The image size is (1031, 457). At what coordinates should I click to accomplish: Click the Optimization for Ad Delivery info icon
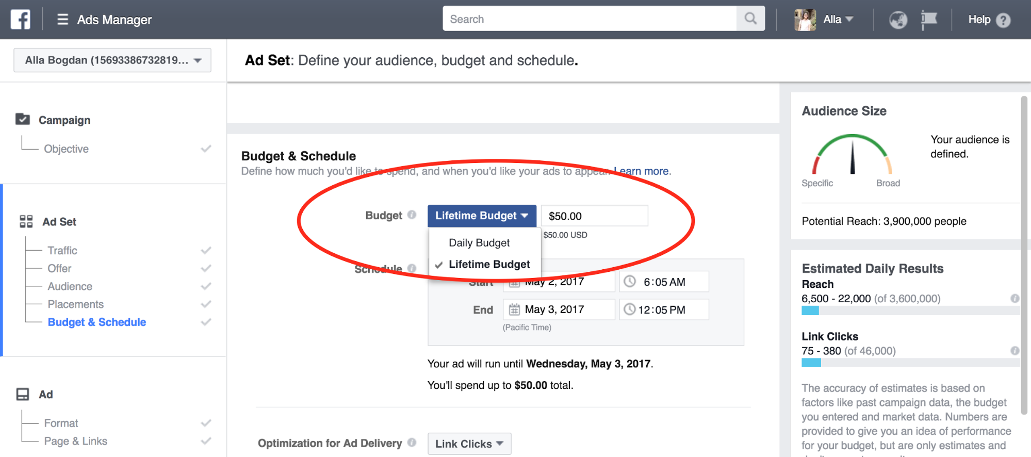point(412,443)
